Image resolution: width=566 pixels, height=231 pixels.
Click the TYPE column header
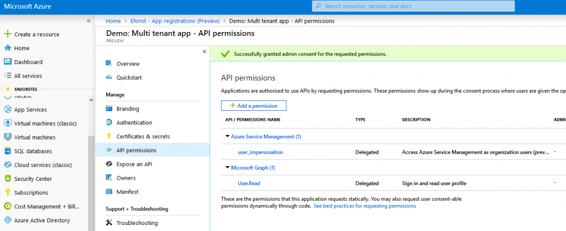(360, 120)
